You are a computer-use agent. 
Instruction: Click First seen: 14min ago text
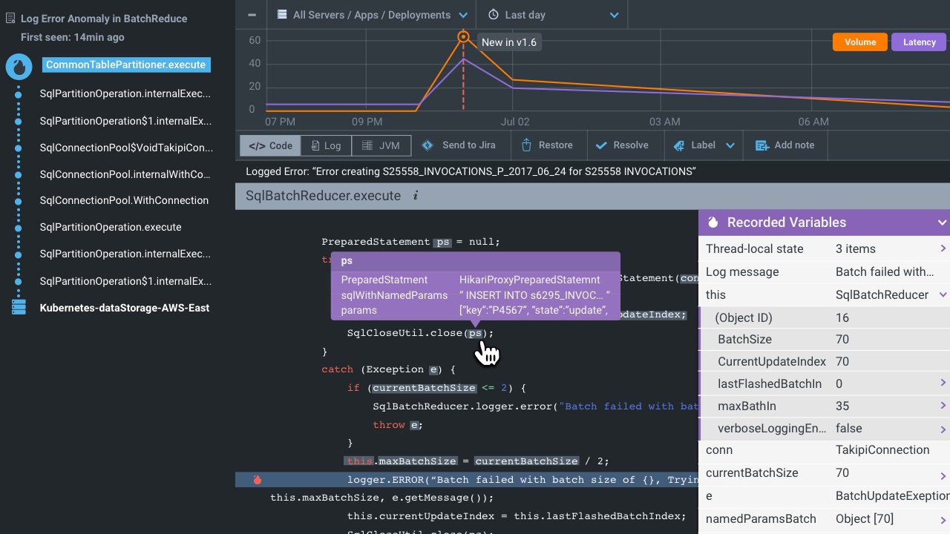tap(73, 37)
